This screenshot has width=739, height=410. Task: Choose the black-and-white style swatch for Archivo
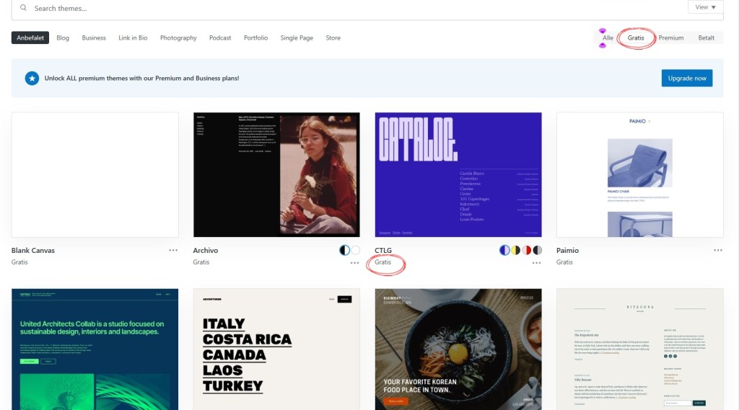tap(344, 250)
